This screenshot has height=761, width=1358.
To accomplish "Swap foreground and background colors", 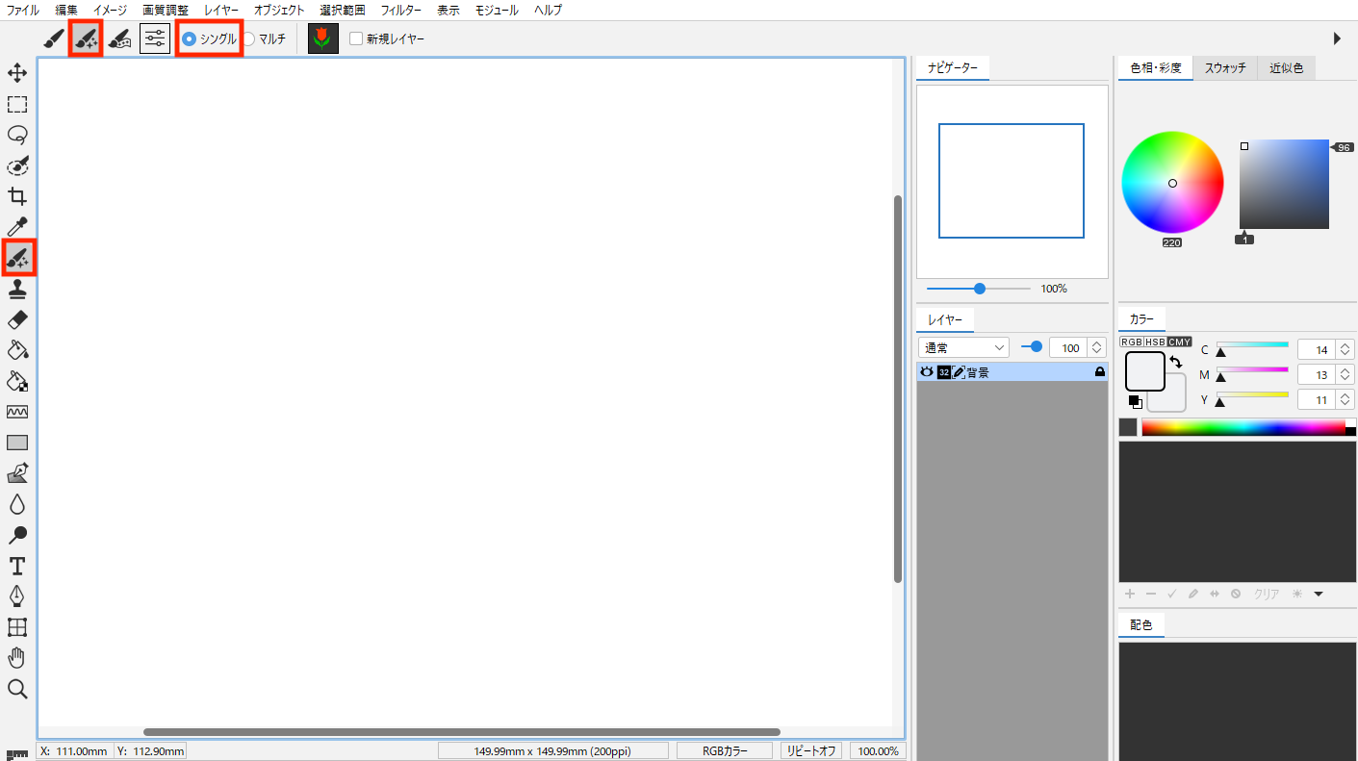I will (1176, 363).
